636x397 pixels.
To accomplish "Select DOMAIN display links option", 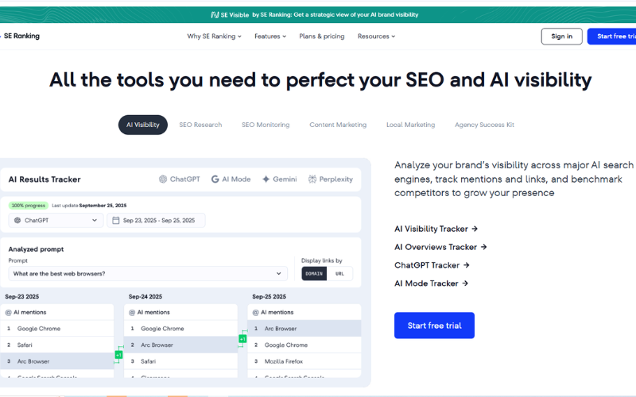I will pyautogui.click(x=314, y=274).
